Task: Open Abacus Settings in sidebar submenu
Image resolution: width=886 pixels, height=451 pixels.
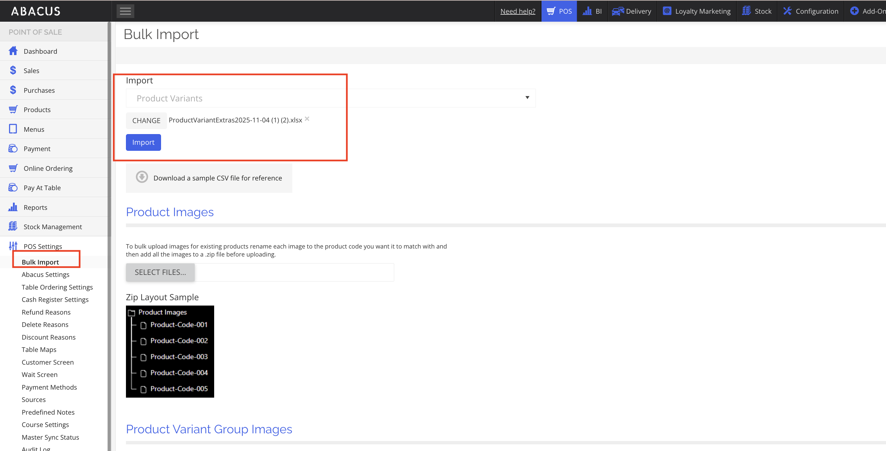Action: pyautogui.click(x=45, y=275)
